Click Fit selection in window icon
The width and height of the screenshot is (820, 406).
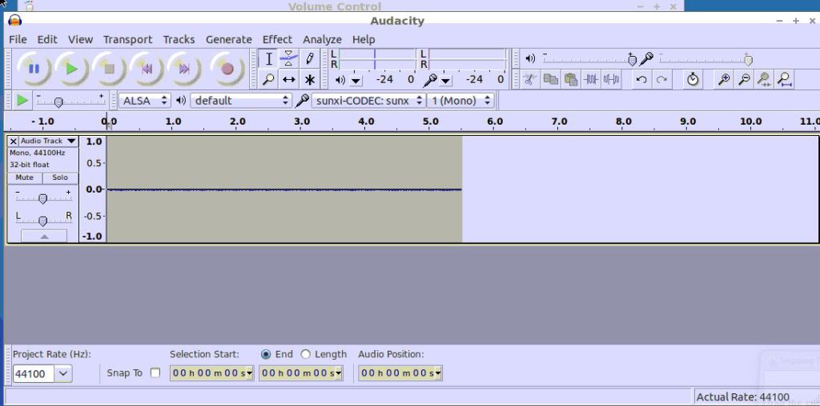pyautogui.click(x=764, y=80)
